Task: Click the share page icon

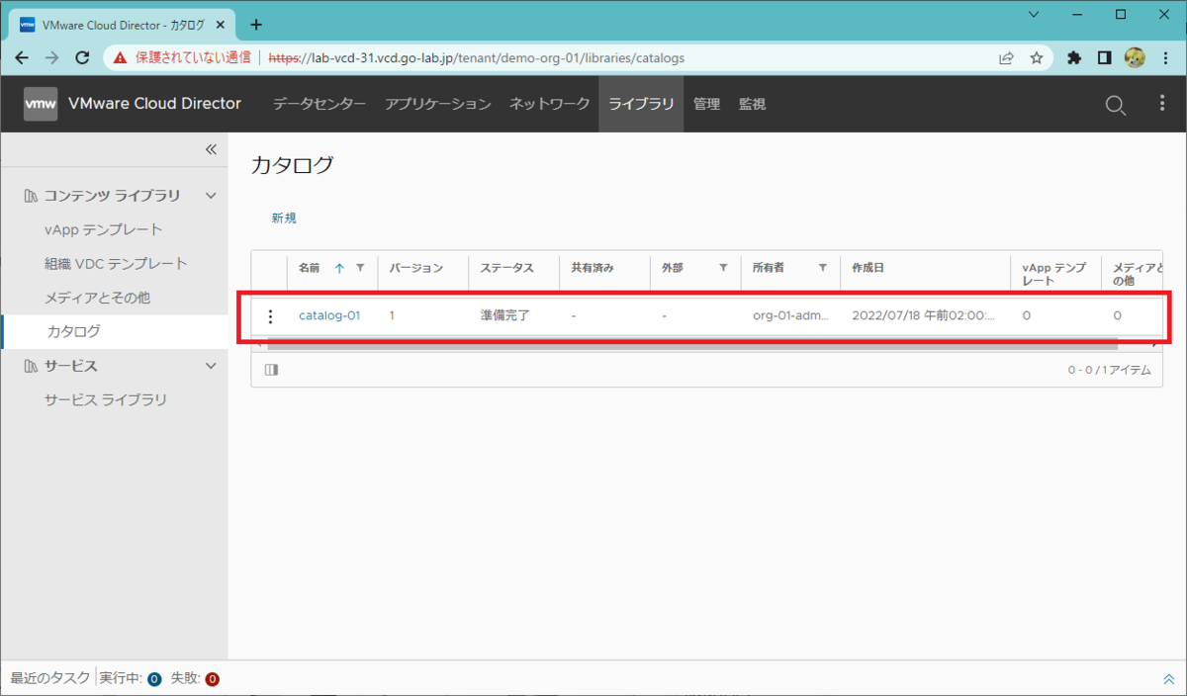Action: pos(1006,58)
